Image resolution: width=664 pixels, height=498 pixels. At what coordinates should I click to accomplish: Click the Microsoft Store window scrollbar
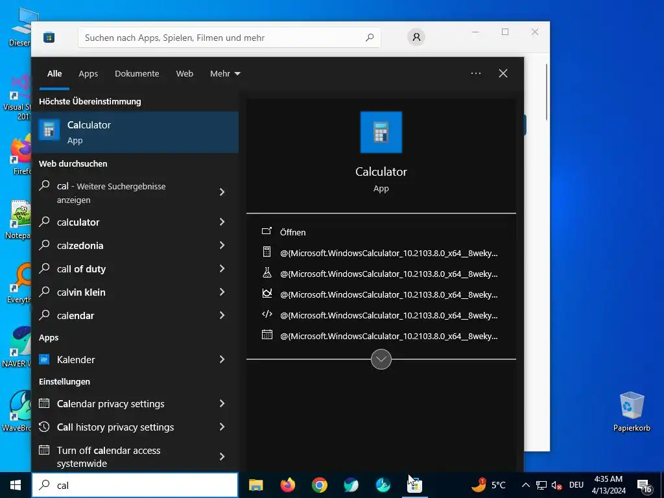(x=547, y=91)
